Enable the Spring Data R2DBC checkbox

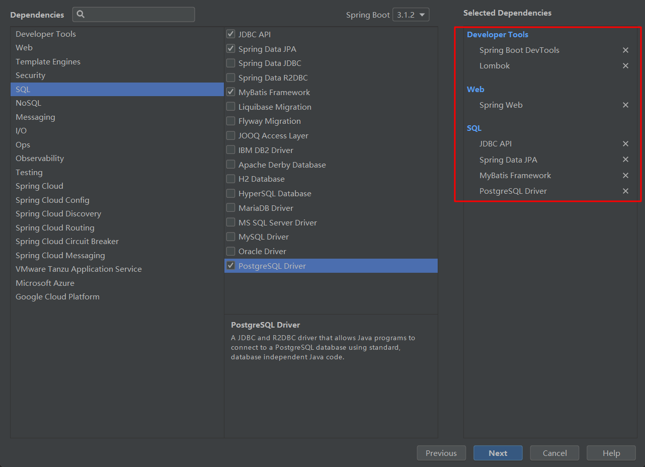point(230,77)
